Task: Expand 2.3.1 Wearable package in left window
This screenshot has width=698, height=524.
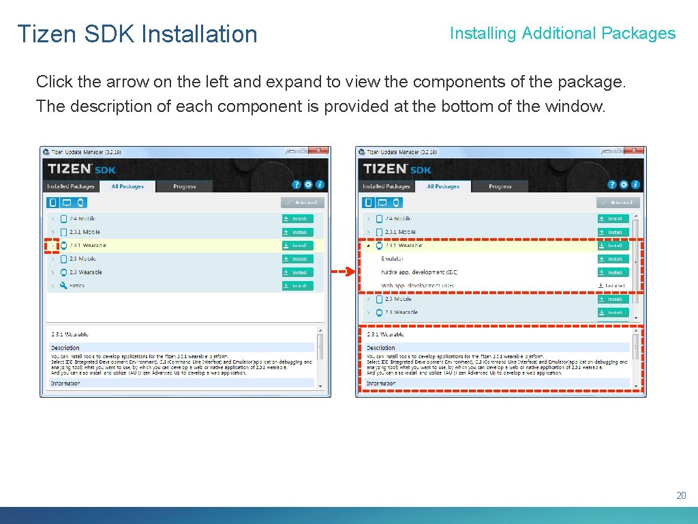Action: pos(52,246)
